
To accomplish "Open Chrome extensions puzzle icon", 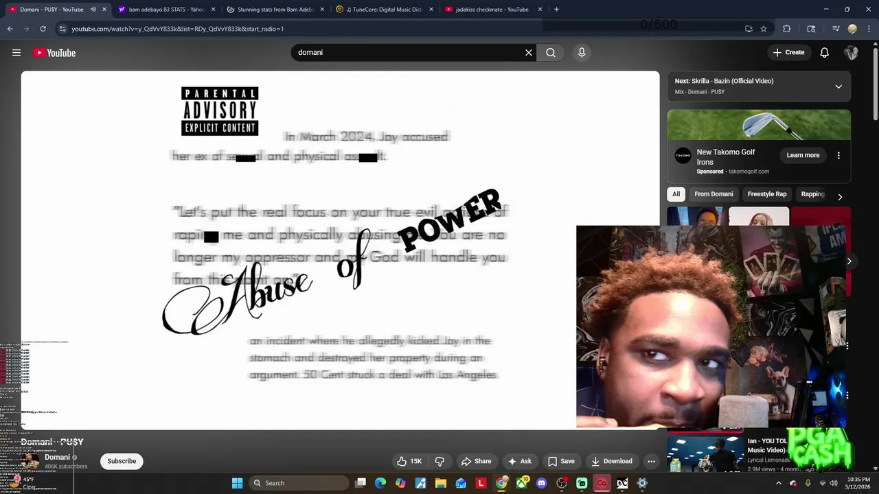I will coord(787,29).
